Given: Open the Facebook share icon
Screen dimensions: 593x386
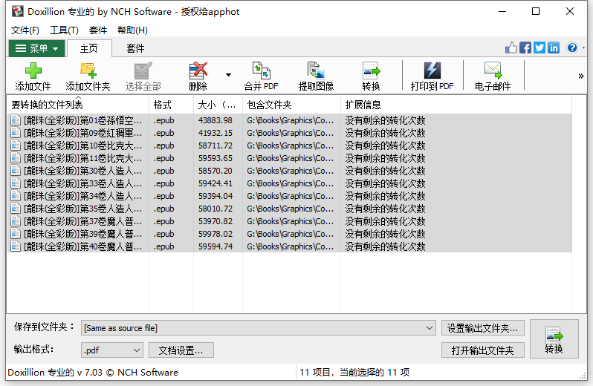Looking at the screenshot, I should [x=525, y=48].
